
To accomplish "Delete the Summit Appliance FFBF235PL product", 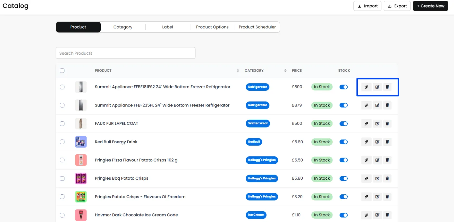I will click(387, 105).
